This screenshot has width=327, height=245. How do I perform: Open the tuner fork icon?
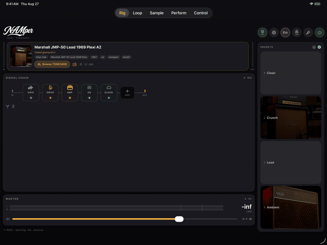[308, 32]
